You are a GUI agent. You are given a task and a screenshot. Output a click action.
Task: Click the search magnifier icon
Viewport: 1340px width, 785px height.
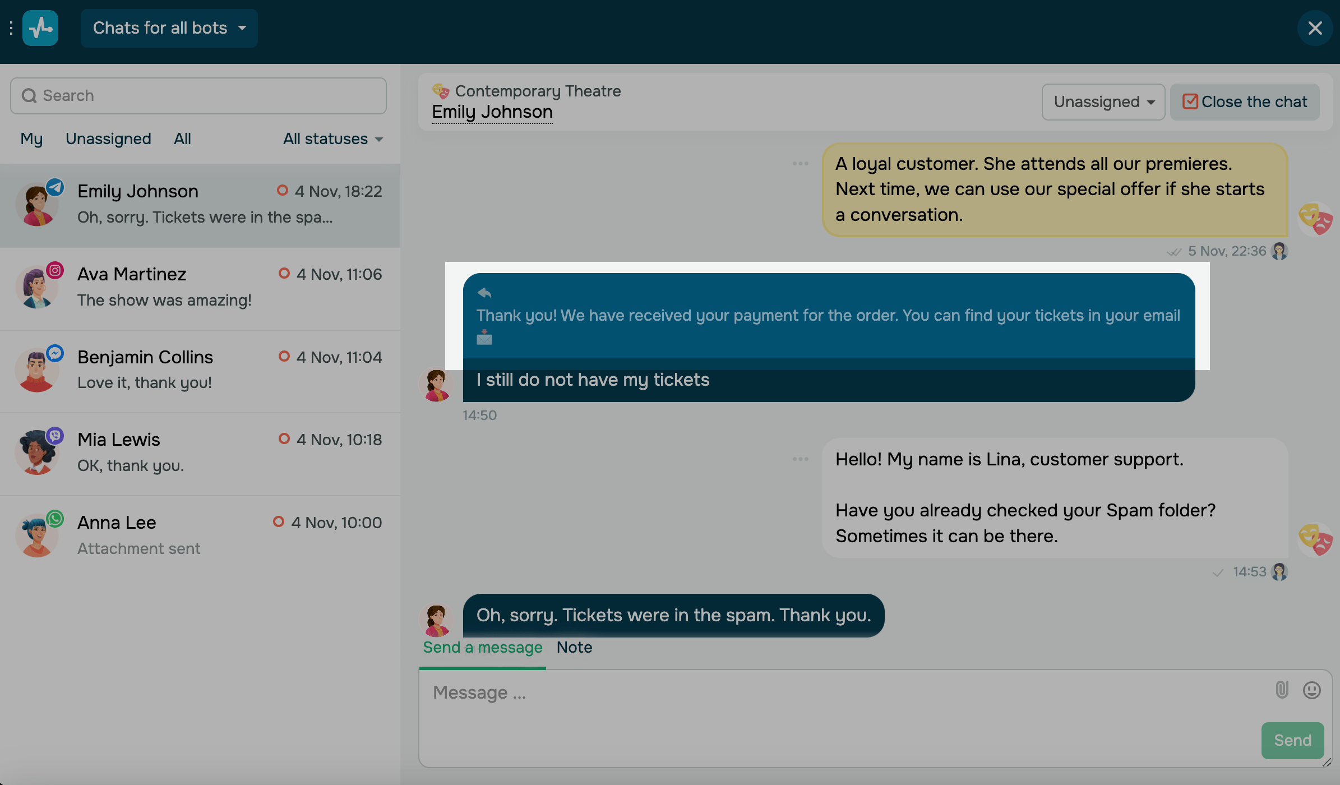[29, 96]
